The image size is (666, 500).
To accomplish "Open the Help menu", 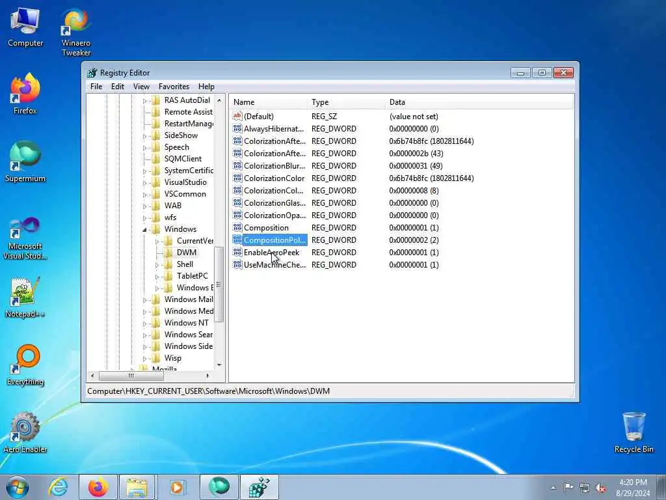I will click(x=206, y=87).
